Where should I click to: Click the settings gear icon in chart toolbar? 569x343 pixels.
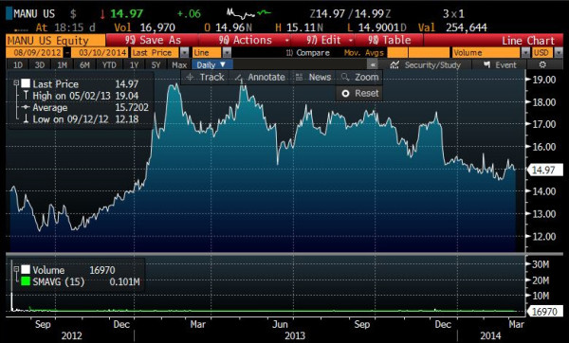(542, 64)
